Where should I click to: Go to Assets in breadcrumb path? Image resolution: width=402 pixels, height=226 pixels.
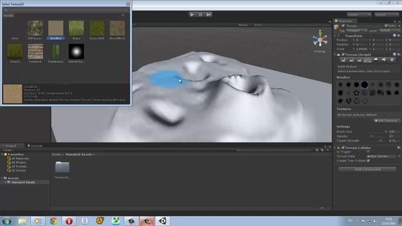[56, 154]
